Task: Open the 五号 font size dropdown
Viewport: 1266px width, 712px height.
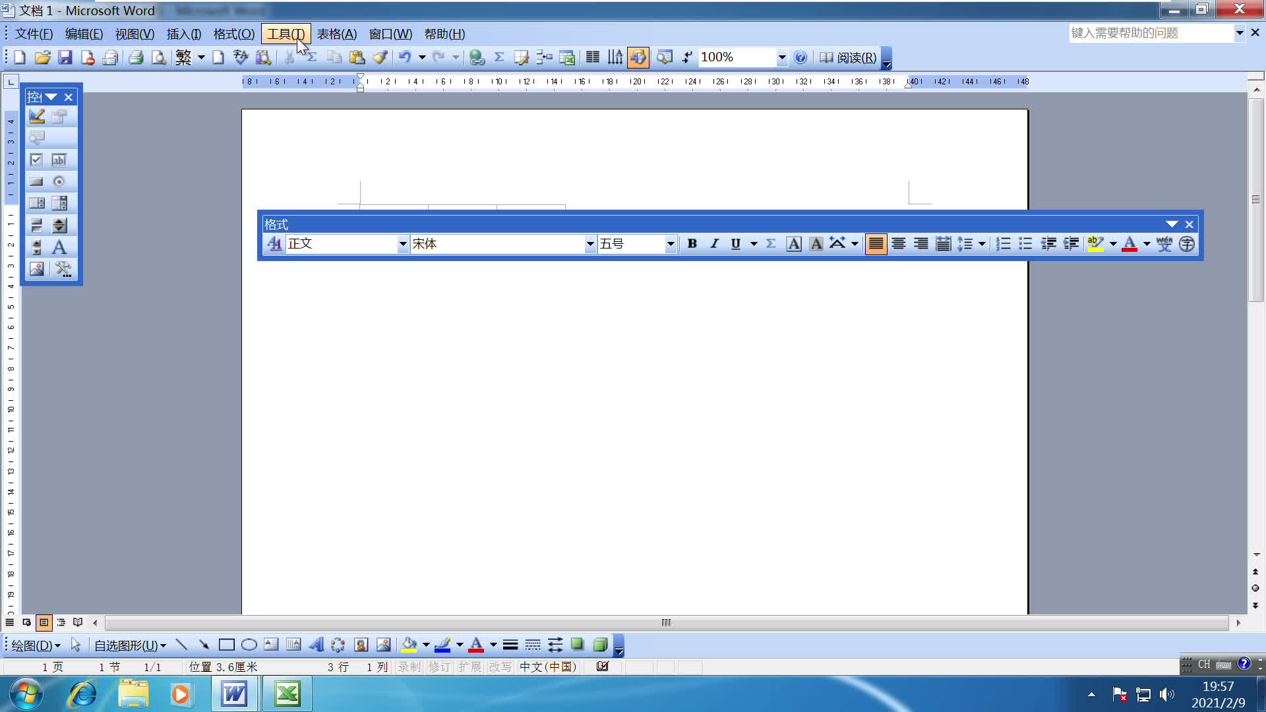Action: (x=671, y=244)
